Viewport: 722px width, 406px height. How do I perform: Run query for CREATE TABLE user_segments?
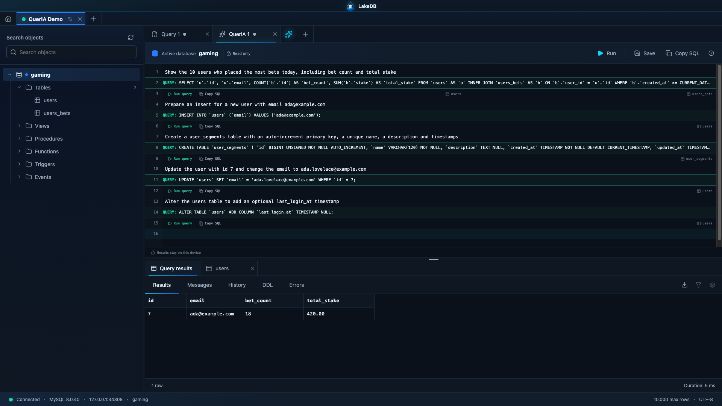point(180,159)
